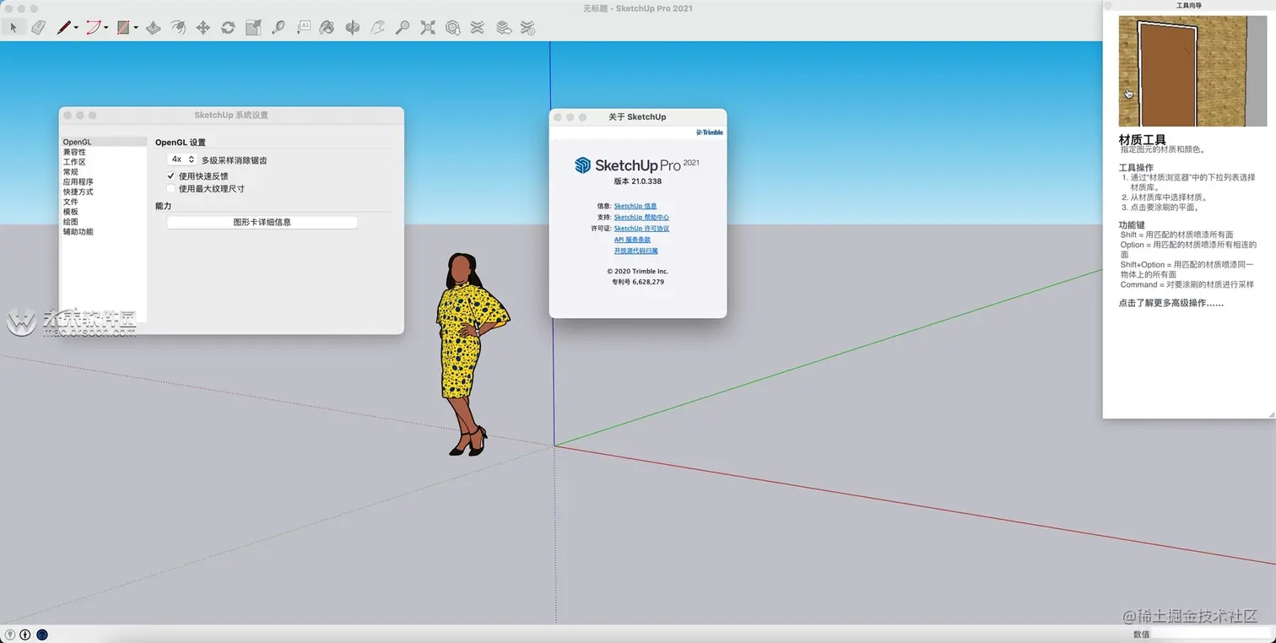1276x643 pixels.
Task: Select 模板 in preferences list
Action: [x=104, y=212]
